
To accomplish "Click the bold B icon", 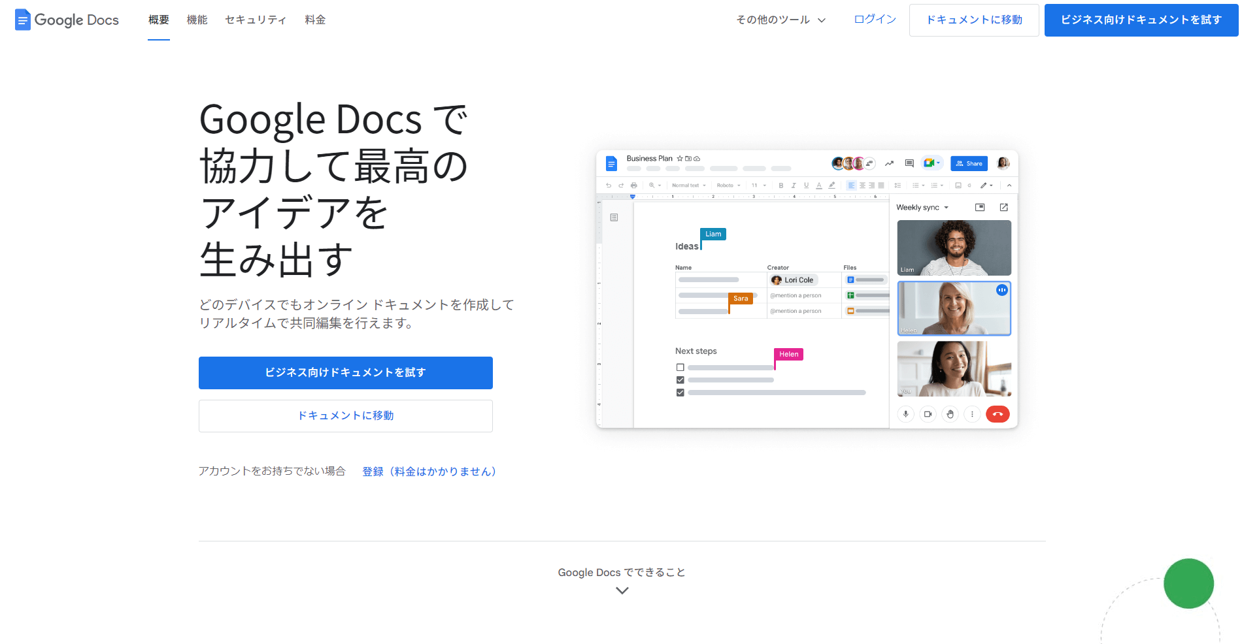I will coord(781,185).
